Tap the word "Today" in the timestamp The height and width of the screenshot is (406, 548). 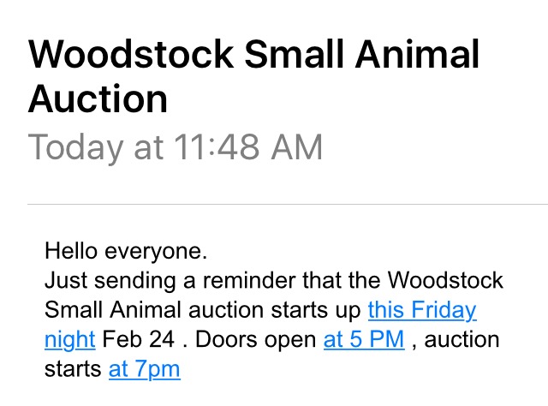point(72,147)
